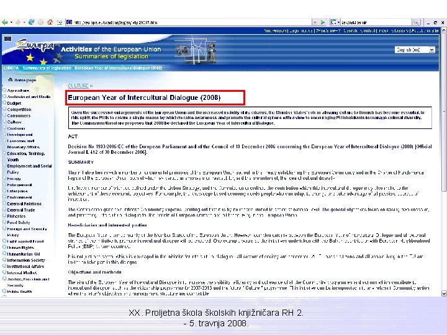The height and width of the screenshot is (335, 447).
Task: Open the CULTURE link above the title
Action: tap(78, 86)
